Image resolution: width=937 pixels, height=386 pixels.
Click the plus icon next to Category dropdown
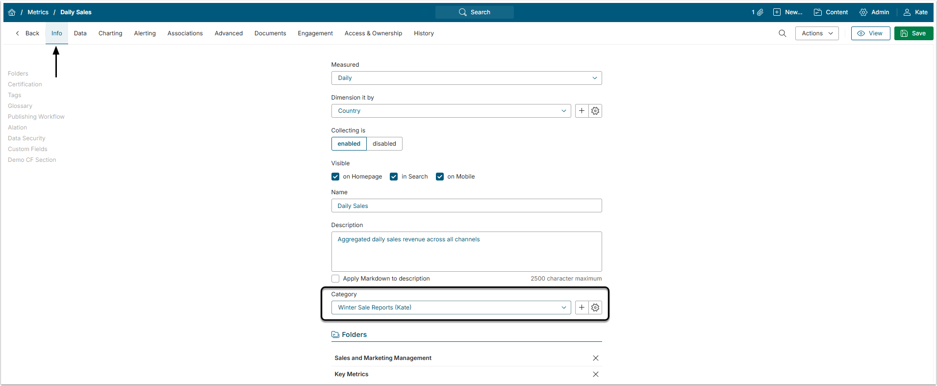click(582, 308)
